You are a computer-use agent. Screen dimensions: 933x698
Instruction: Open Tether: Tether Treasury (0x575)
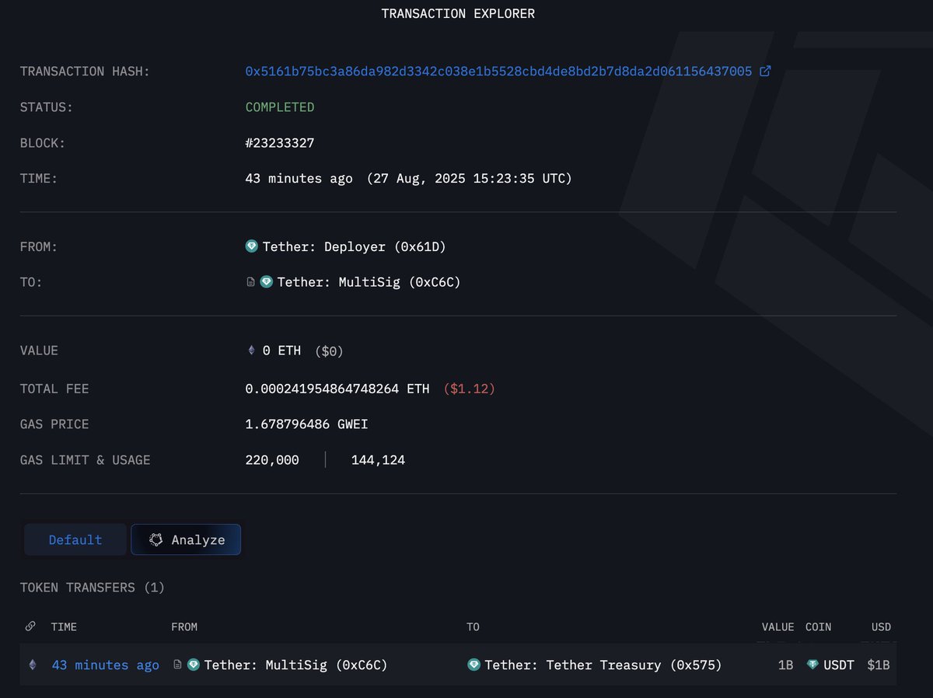(x=603, y=665)
